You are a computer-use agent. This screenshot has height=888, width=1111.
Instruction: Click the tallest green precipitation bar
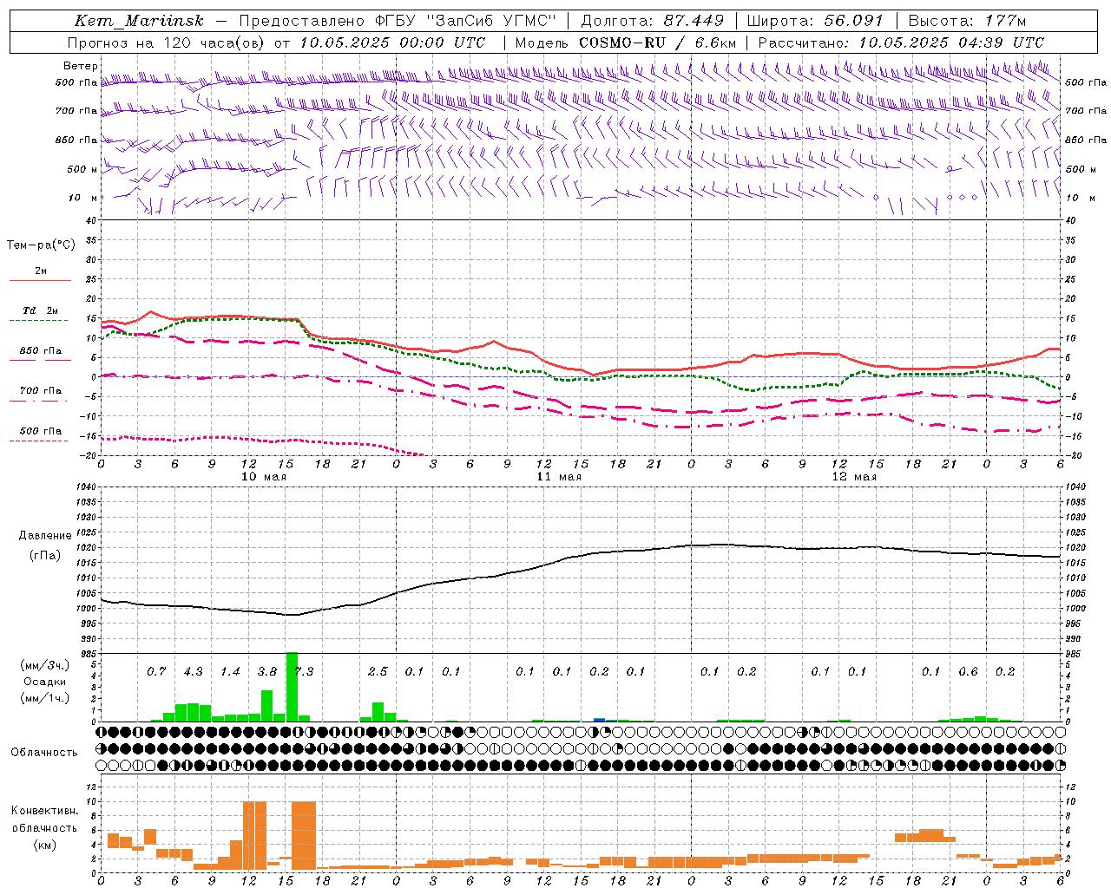(x=292, y=687)
